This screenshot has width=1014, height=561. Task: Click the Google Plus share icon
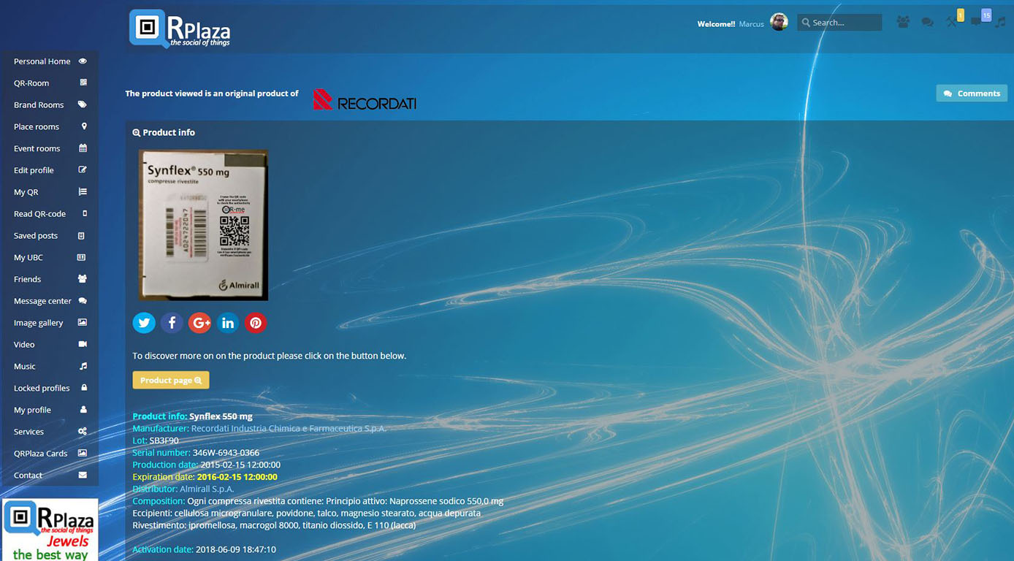tap(199, 323)
